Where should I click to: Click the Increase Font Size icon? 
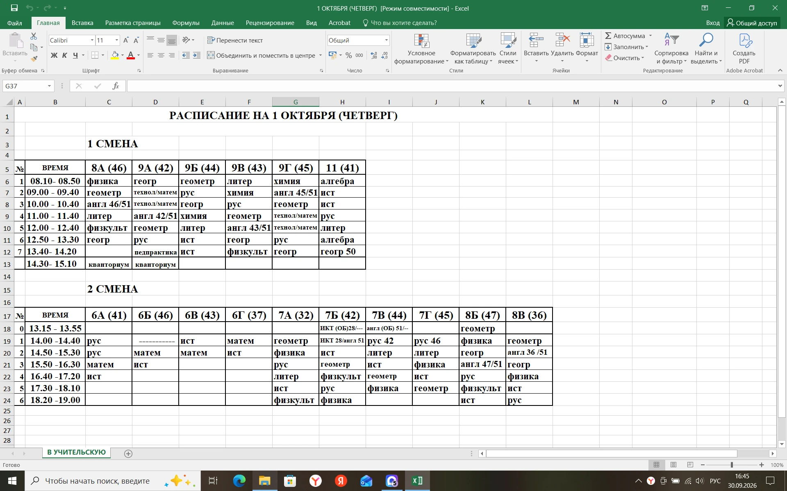coord(126,40)
